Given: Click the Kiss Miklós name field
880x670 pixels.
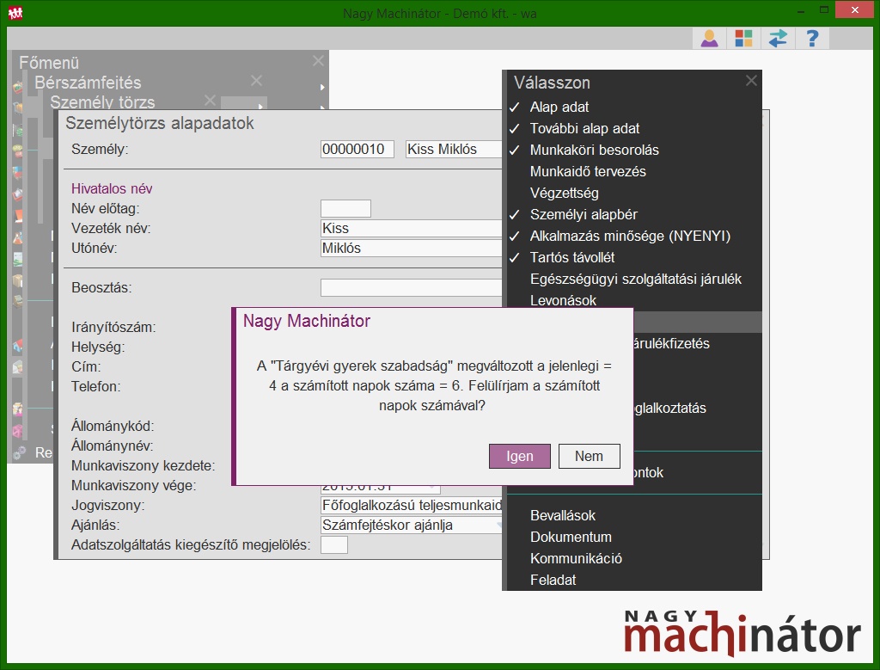Looking at the screenshot, I should click(x=454, y=150).
